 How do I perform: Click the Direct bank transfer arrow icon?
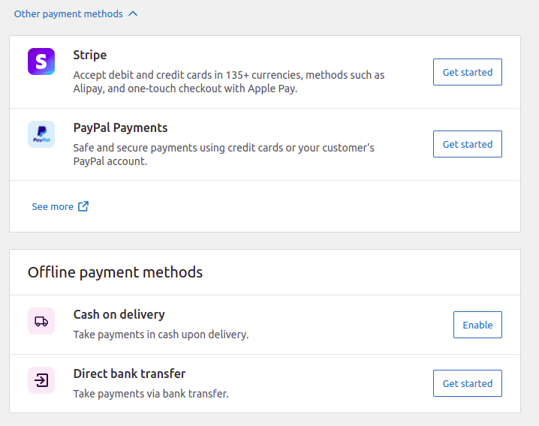[41, 380]
